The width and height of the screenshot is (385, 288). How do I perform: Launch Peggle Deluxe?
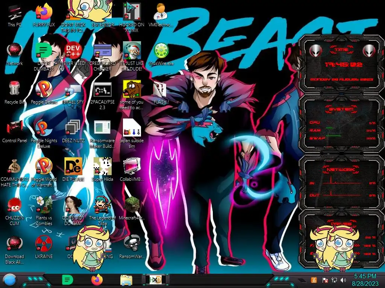[44, 93]
